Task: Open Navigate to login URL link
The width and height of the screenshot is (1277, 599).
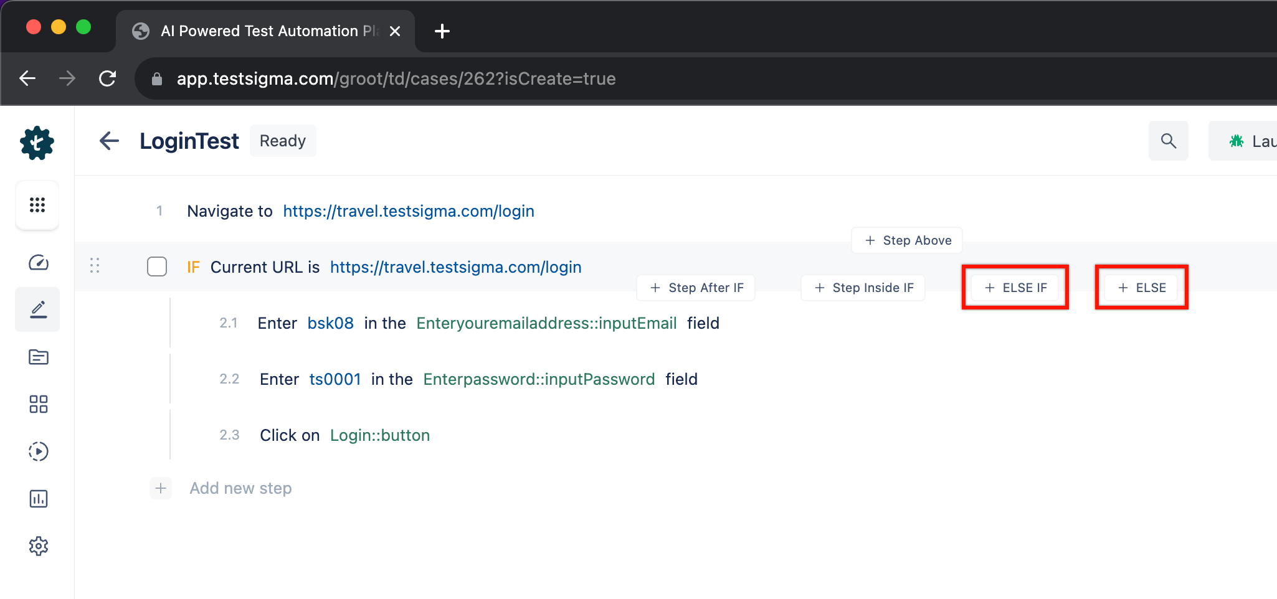Action: coord(409,211)
